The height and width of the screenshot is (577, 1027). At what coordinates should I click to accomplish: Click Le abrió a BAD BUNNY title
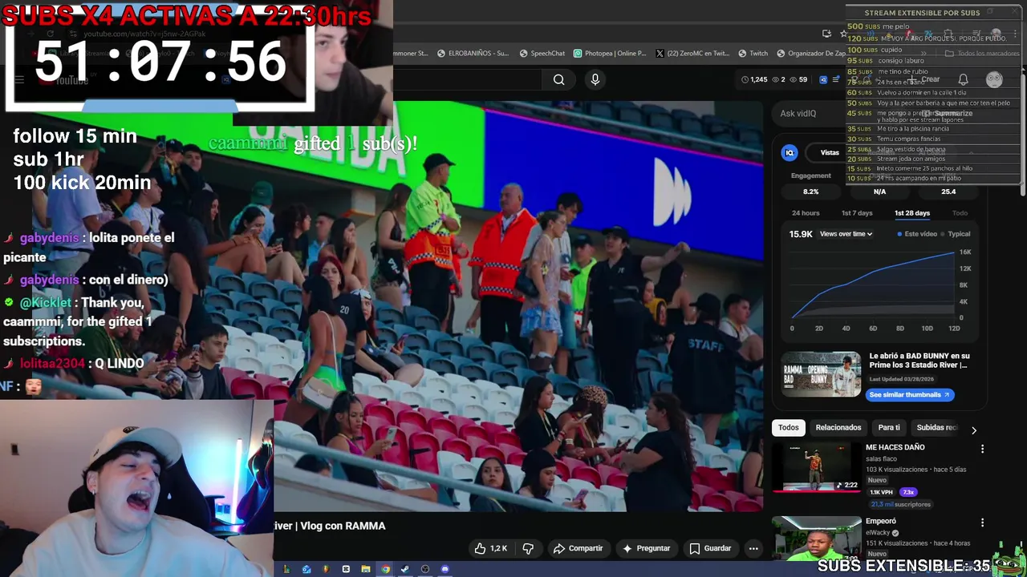click(919, 360)
